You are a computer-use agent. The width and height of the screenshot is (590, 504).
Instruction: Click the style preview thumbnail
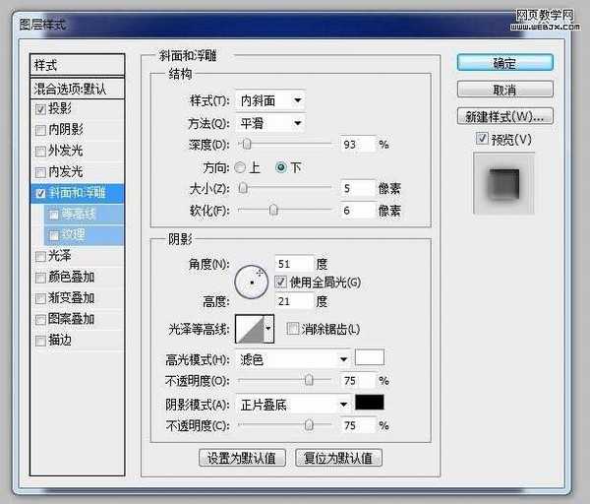(503, 184)
